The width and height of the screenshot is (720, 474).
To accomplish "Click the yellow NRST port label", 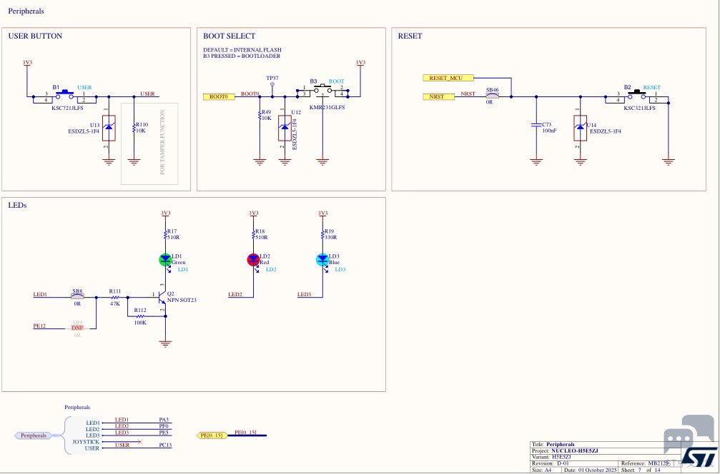I will pos(438,96).
